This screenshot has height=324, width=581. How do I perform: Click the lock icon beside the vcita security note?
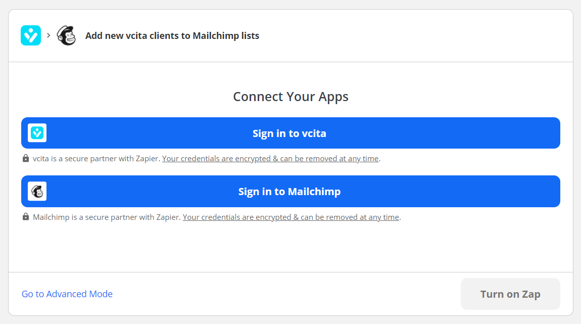[26, 158]
